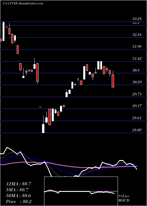The width and height of the screenshot is (147, 206).
Task: Select the 28.05 price level label
Action: click(137, 130)
